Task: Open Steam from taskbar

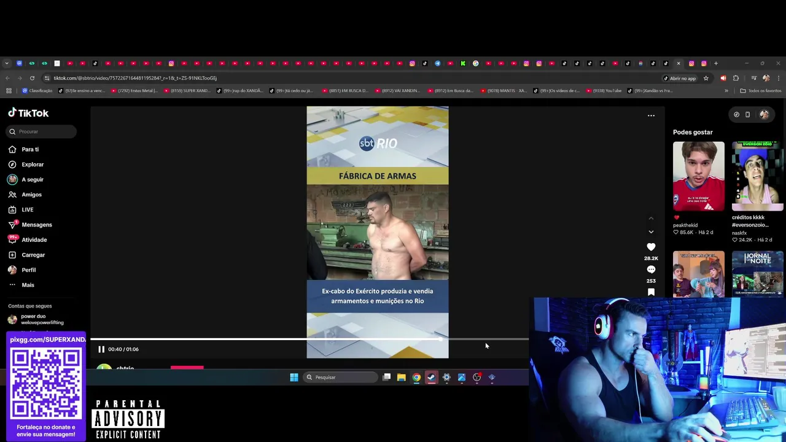Action: pyautogui.click(x=431, y=378)
